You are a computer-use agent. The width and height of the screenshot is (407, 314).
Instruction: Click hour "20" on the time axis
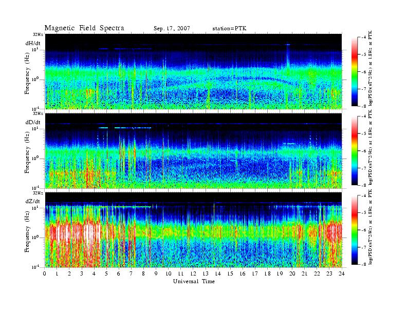coord(292,273)
